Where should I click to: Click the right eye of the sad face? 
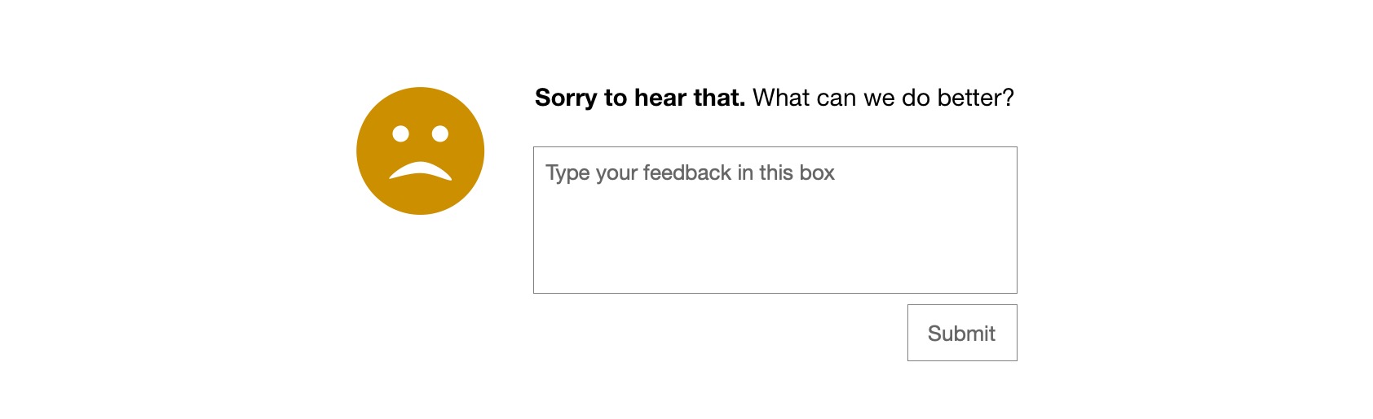point(440,133)
